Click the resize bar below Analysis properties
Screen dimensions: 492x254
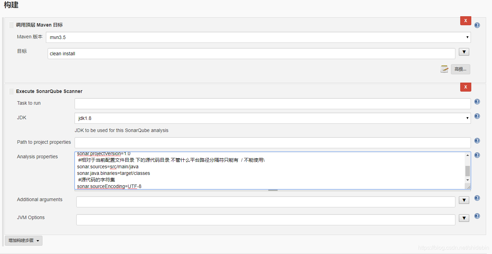pos(273,190)
